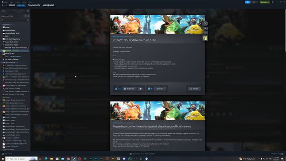This screenshot has height=161, width=286.
Task: Click the ready-to-play filter icon in the sidebar
Action: coord(28,16)
